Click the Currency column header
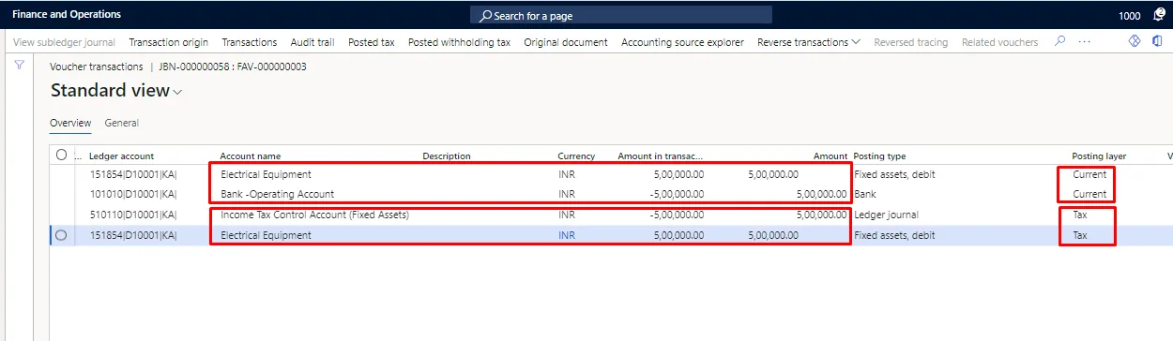 (576, 156)
